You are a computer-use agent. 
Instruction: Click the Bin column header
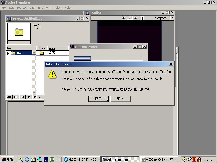tap(21, 48)
